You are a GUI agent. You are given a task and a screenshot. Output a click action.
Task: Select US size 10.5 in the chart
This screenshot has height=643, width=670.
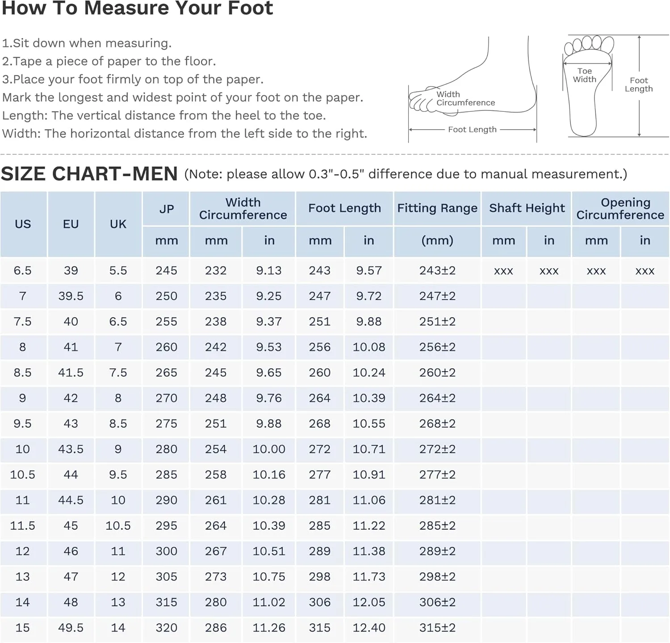(23, 474)
